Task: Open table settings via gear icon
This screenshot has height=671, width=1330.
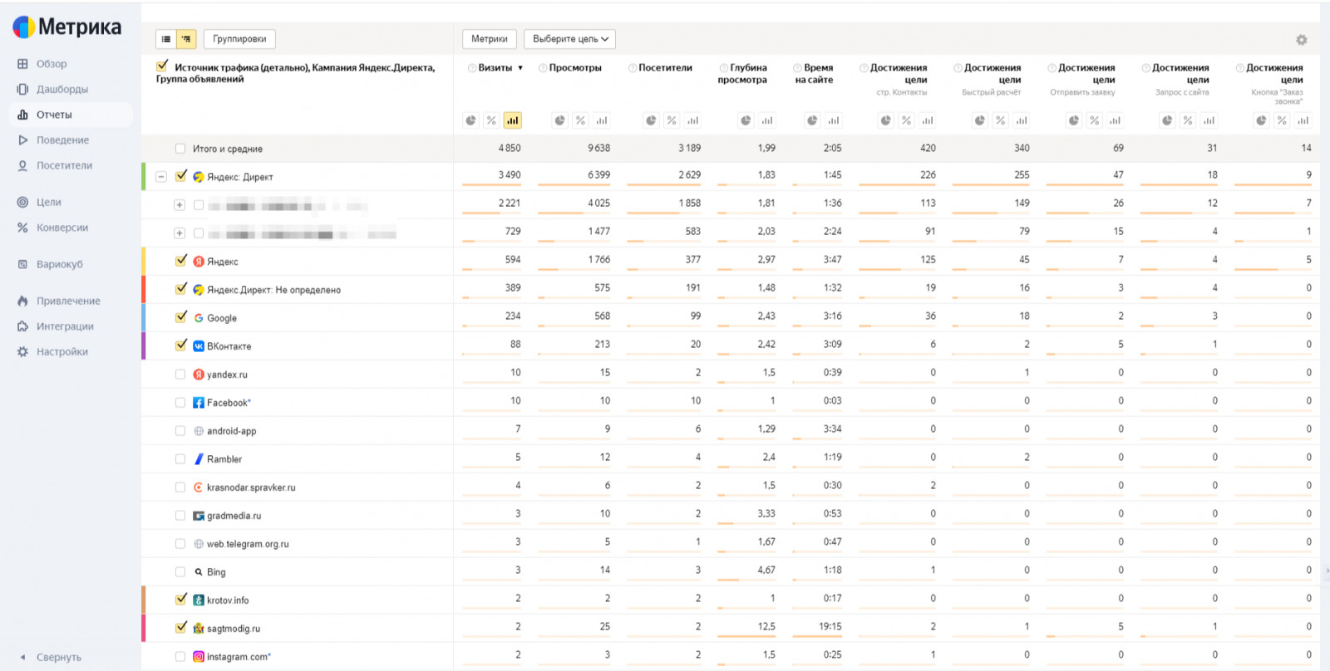Action: 1301,40
